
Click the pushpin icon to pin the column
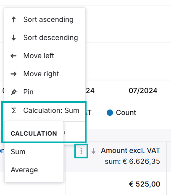[14, 92]
